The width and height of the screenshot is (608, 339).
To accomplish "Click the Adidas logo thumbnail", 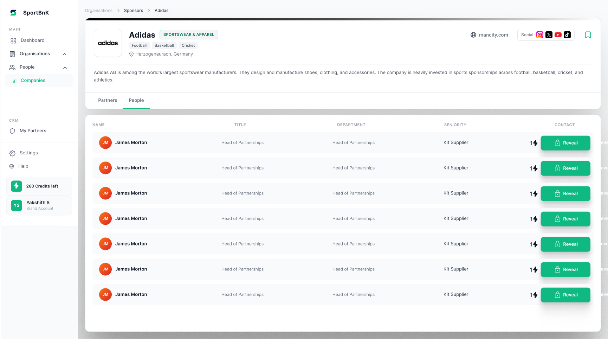I will point(108,43).
